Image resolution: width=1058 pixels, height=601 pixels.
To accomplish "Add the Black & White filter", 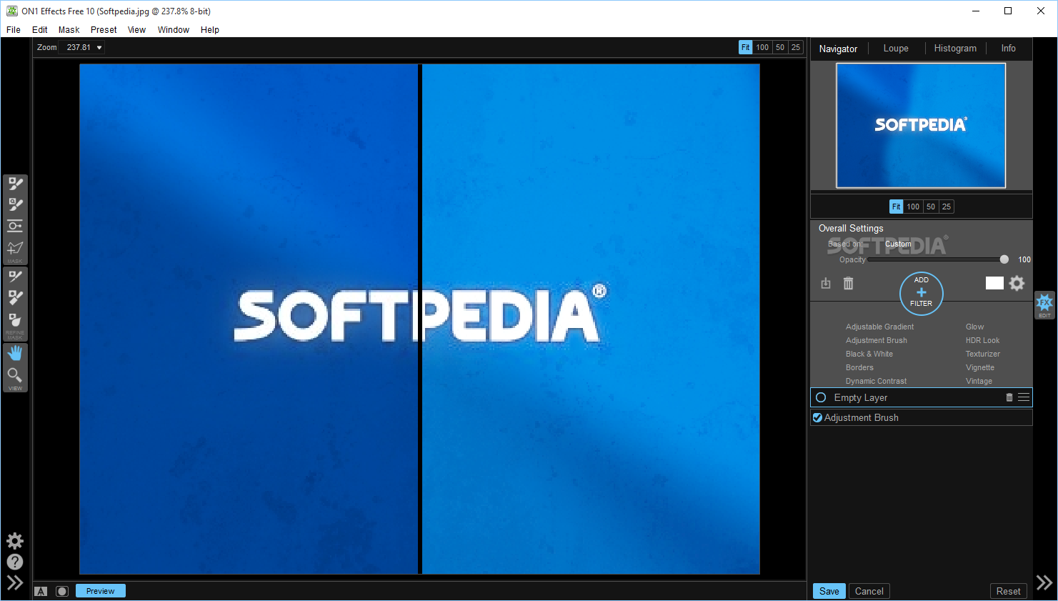I will (x=869, y=354).
